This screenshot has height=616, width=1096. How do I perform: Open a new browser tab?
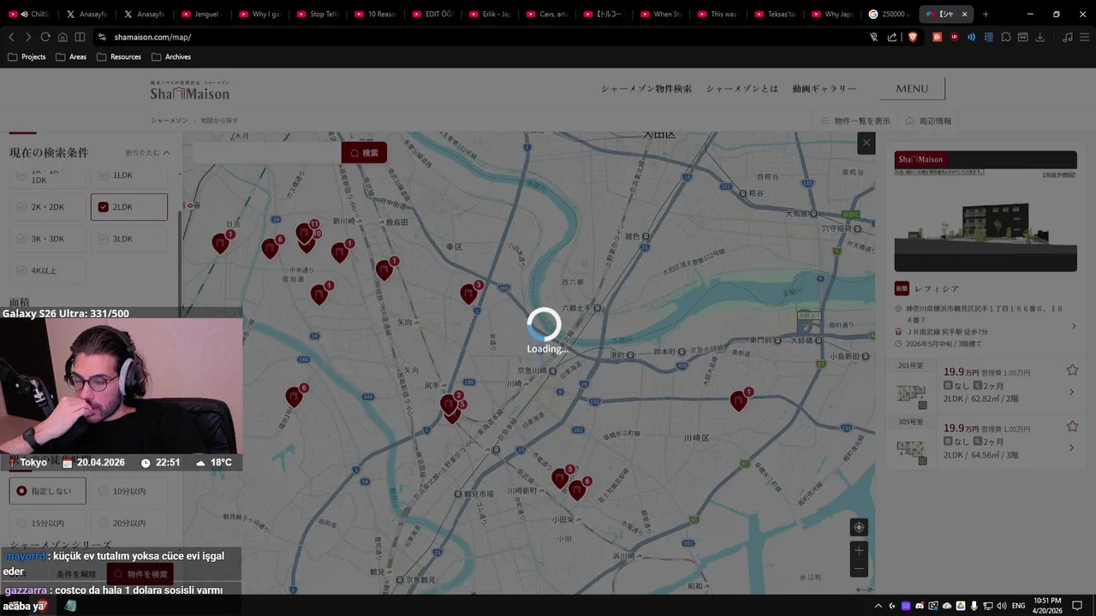pyautogui.click(x=986, y=14)
